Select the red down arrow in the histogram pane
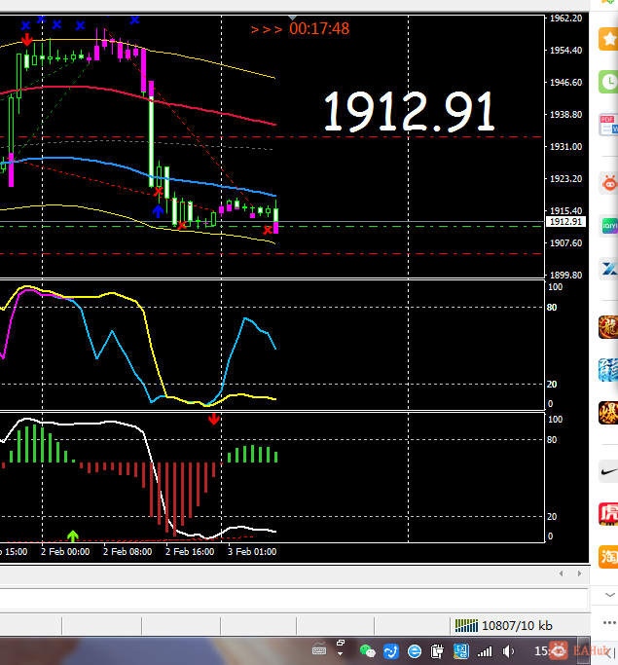Viewport: 618px width, 665px height. tap(214, 419)
